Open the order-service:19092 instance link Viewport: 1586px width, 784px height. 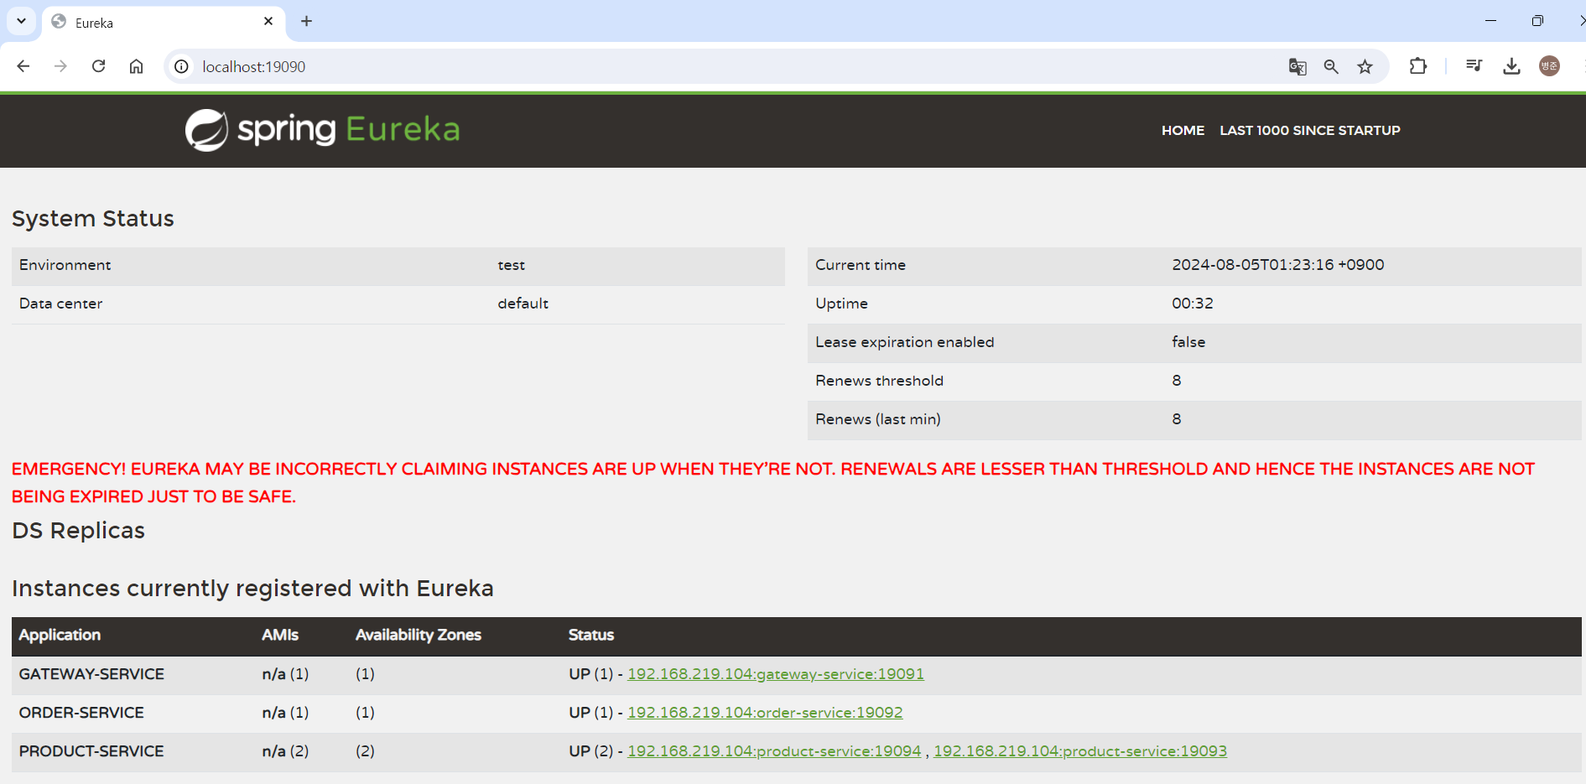(765, 713)
